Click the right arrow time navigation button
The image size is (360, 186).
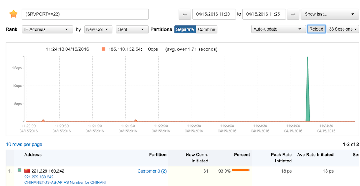[x=293, y=14]
